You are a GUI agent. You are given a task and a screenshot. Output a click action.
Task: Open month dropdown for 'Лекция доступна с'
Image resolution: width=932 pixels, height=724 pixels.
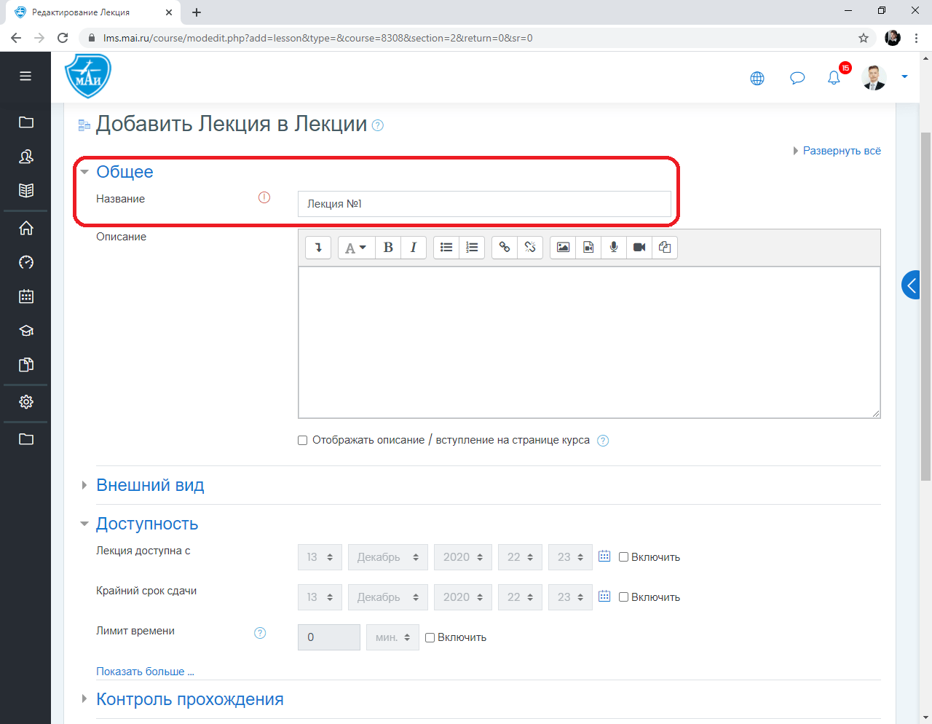[387, 557]
